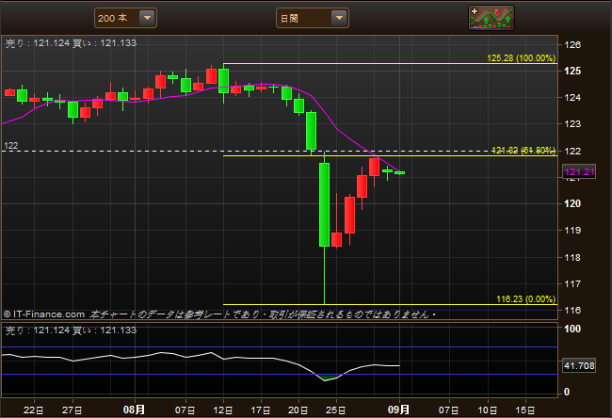The width and height of the screenshot is (612, 418).
Task: Click the 15日 date axis label
Action: coord(525,410)
